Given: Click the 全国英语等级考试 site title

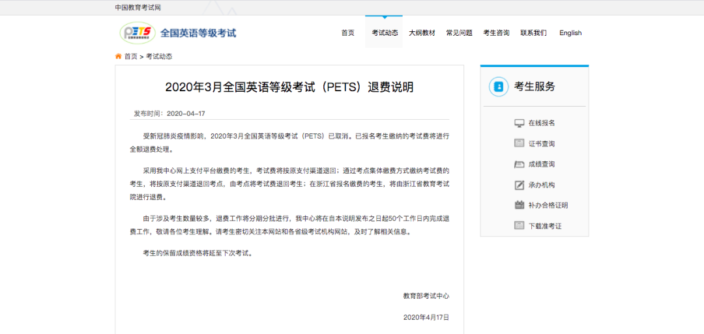Looking at the screenshot, I should tap(198, 33).
